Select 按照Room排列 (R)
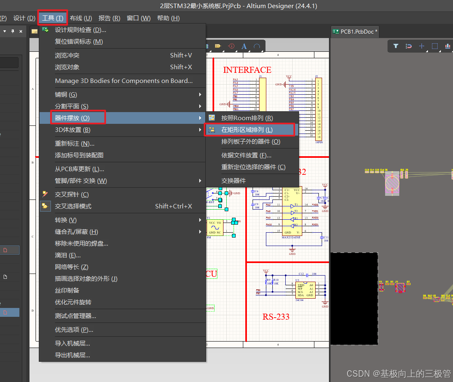The image size is (453, 382). click(252, 118)
